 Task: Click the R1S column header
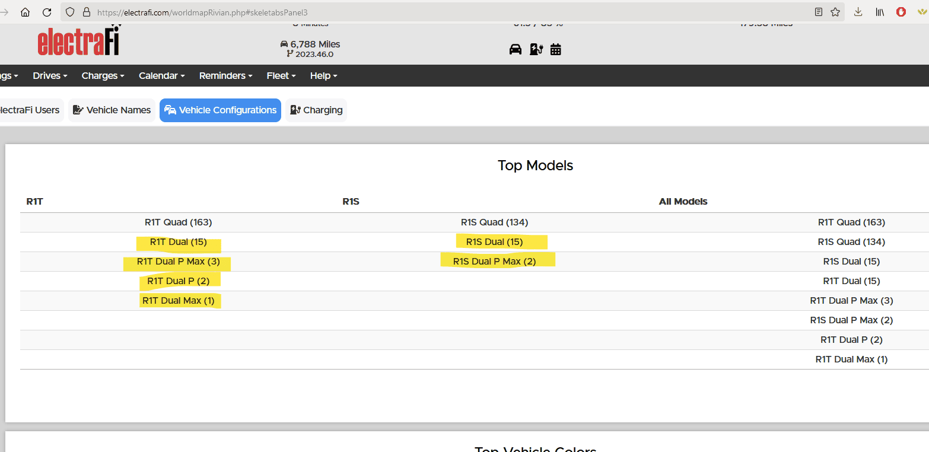click(351, 202)
